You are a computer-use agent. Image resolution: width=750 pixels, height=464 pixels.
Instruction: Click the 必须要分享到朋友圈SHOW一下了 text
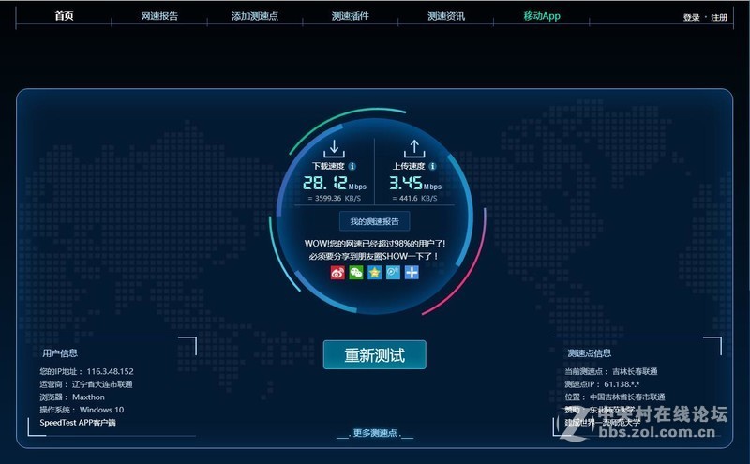coord(374,257)
